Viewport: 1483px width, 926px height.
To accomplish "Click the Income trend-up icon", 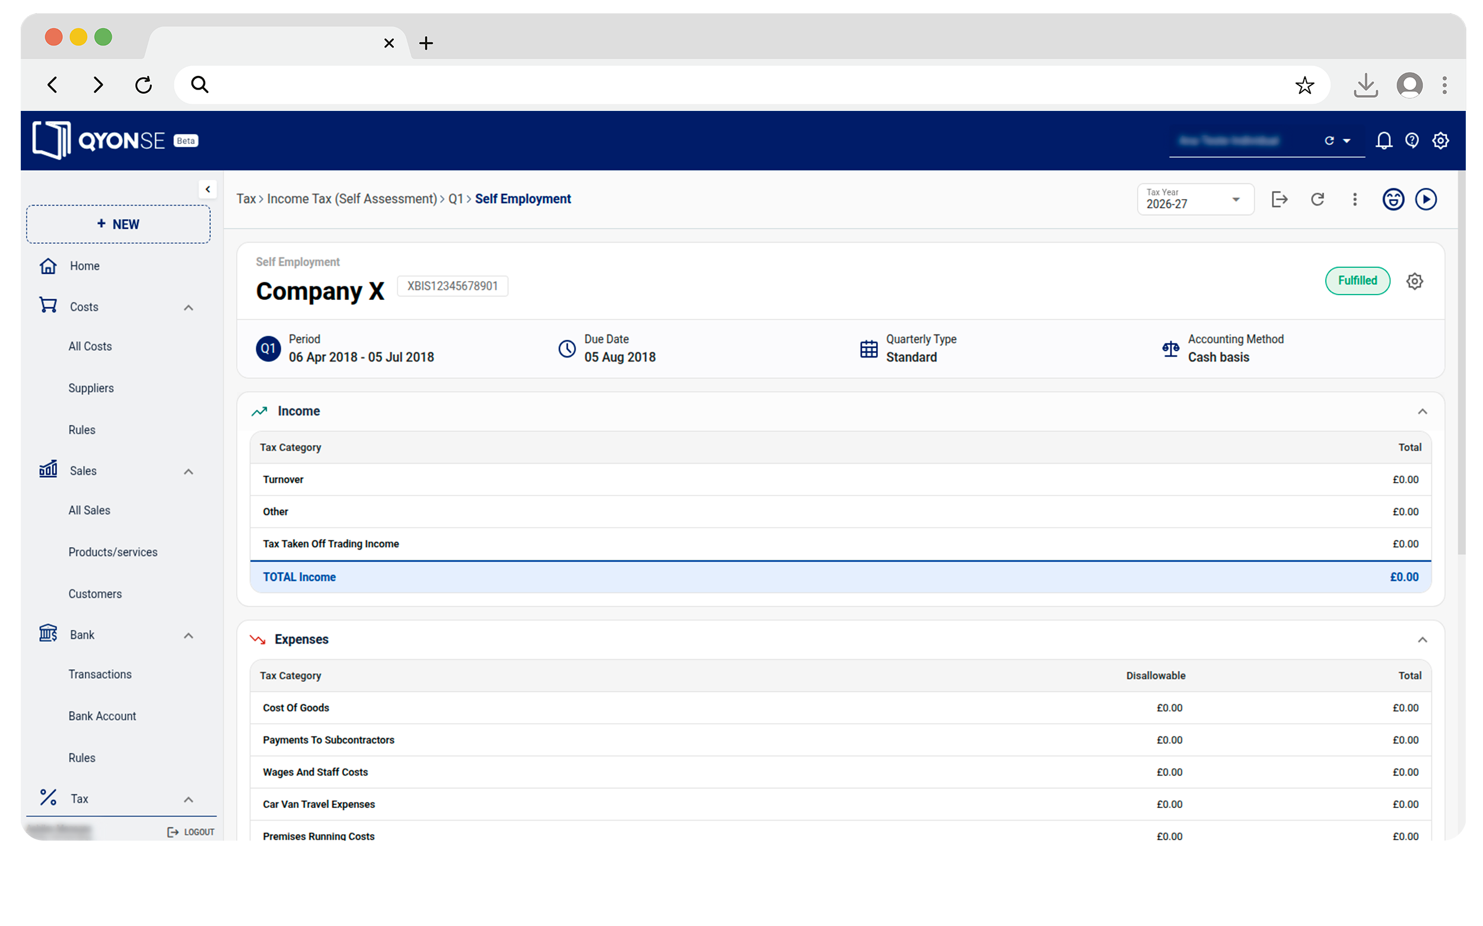I will coord(259,411).
